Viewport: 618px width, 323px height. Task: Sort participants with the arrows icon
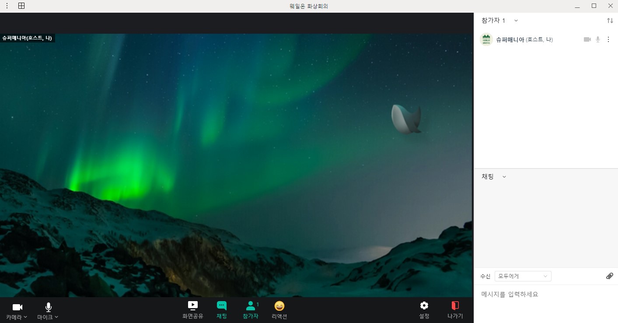(610, 21)
